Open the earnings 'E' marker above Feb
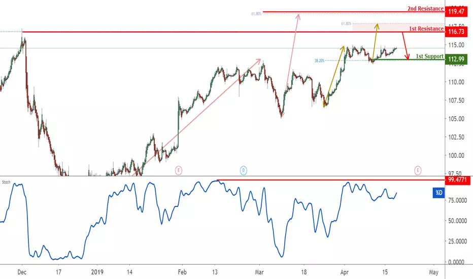The image size is (473, 279). click(x=179, y=170)
